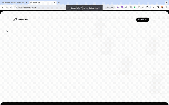Open the profile avatar in the toolbar
Screen dimensions: 169x105
click(x=162, y=7)
